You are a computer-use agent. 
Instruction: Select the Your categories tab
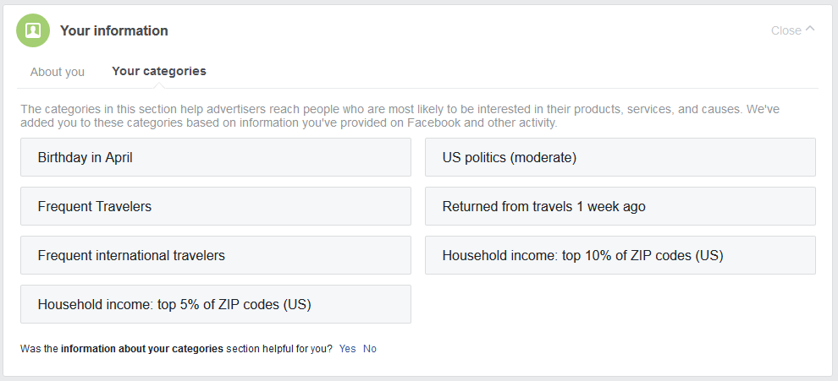click(159, 71)
